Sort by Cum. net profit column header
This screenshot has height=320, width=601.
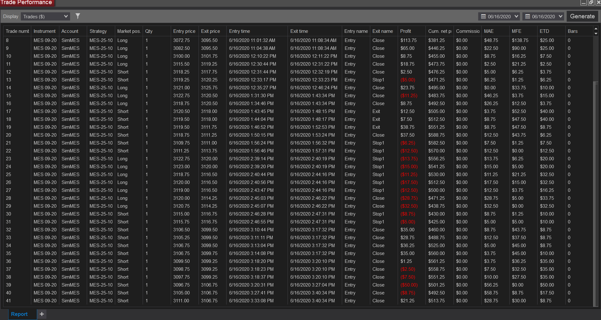pos(440,31)
